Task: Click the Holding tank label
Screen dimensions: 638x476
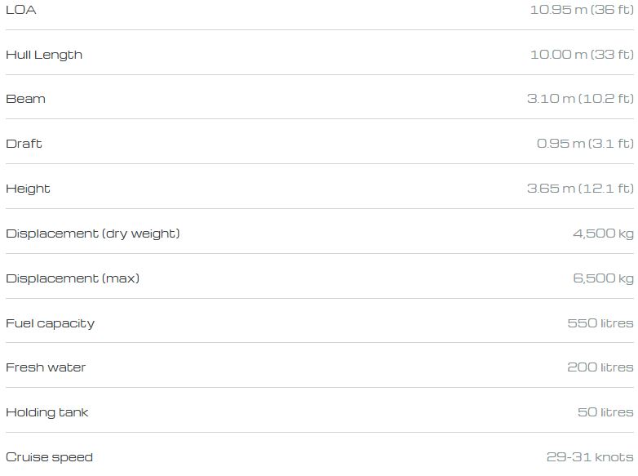Action: click(47, 412)
